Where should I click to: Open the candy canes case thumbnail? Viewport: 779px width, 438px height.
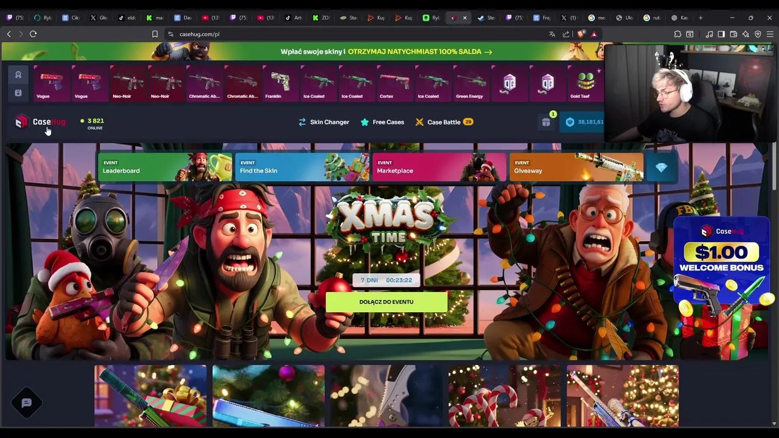click(505, 395)
